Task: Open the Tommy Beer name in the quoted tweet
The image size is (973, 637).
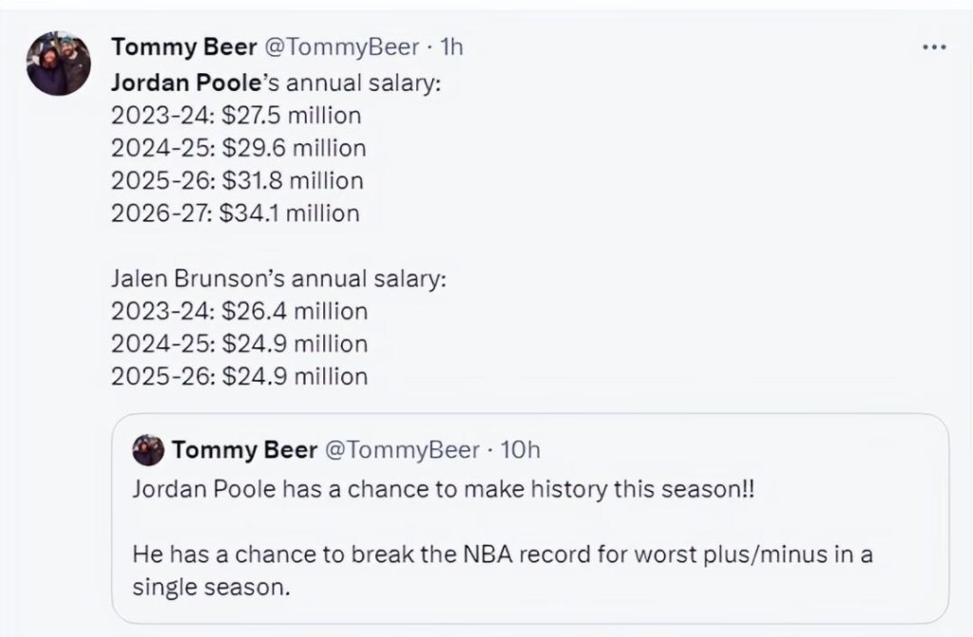Action: click(244, 450)
